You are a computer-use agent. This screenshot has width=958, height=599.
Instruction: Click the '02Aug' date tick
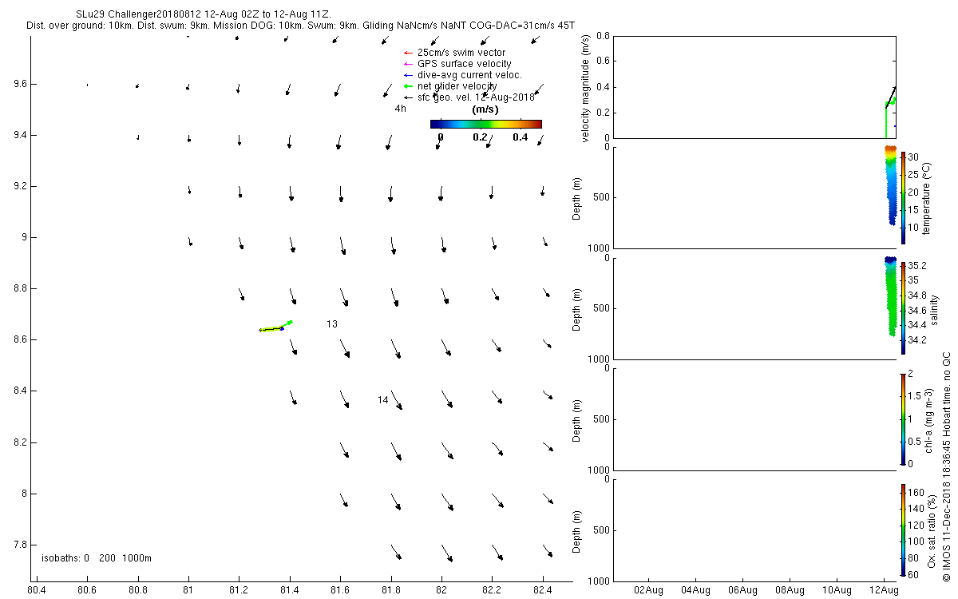click(x=647, y=589)
